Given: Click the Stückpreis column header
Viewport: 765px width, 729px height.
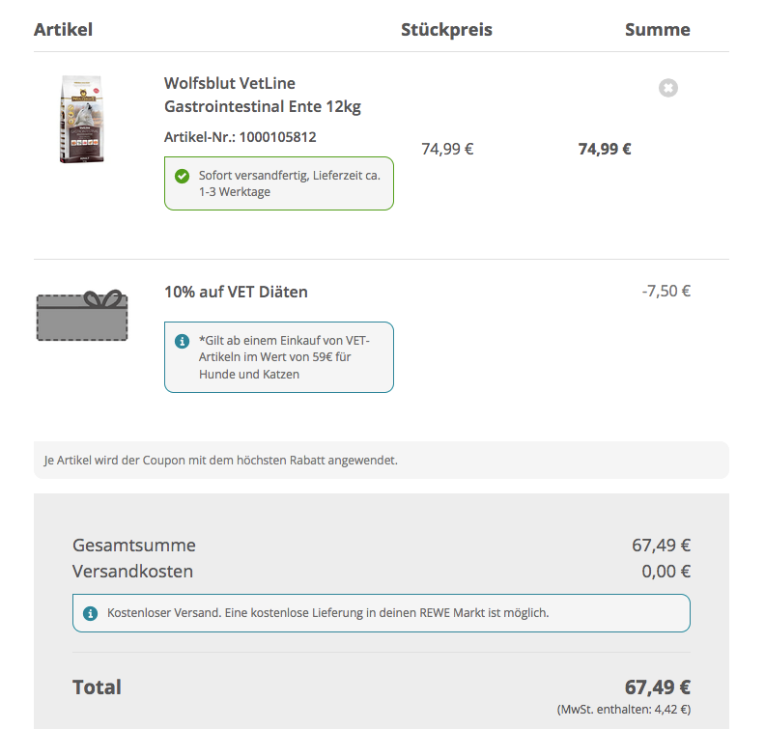Looking at the screenshot, I should click(x=446, y=29).
